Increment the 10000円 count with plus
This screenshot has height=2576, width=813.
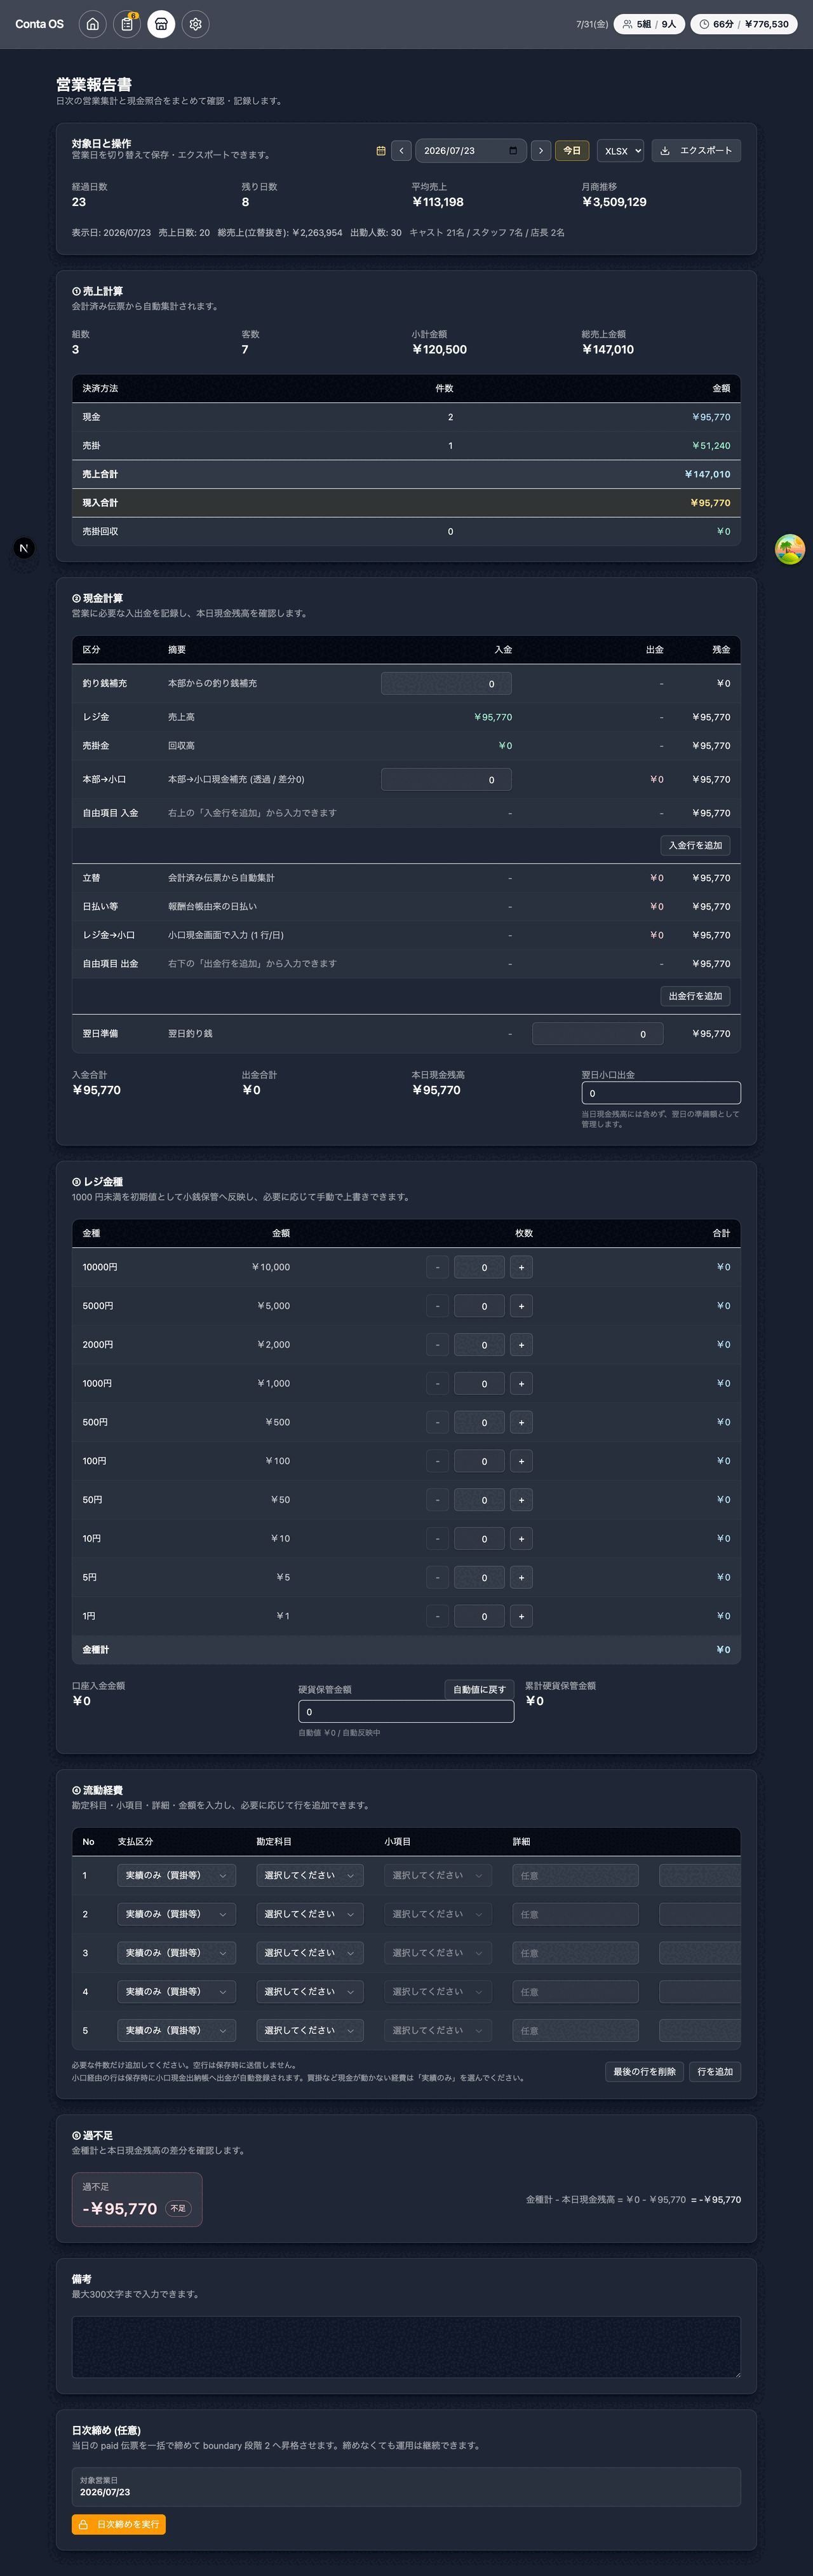pyautogui.click(x=521, y=1267)
